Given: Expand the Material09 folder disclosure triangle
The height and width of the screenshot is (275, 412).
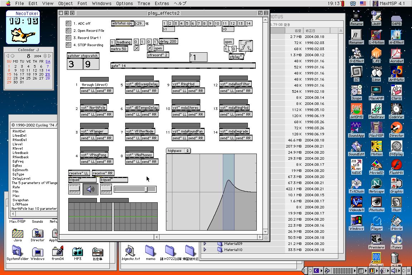Looking at the screenshot, I should tap(205, 244).
